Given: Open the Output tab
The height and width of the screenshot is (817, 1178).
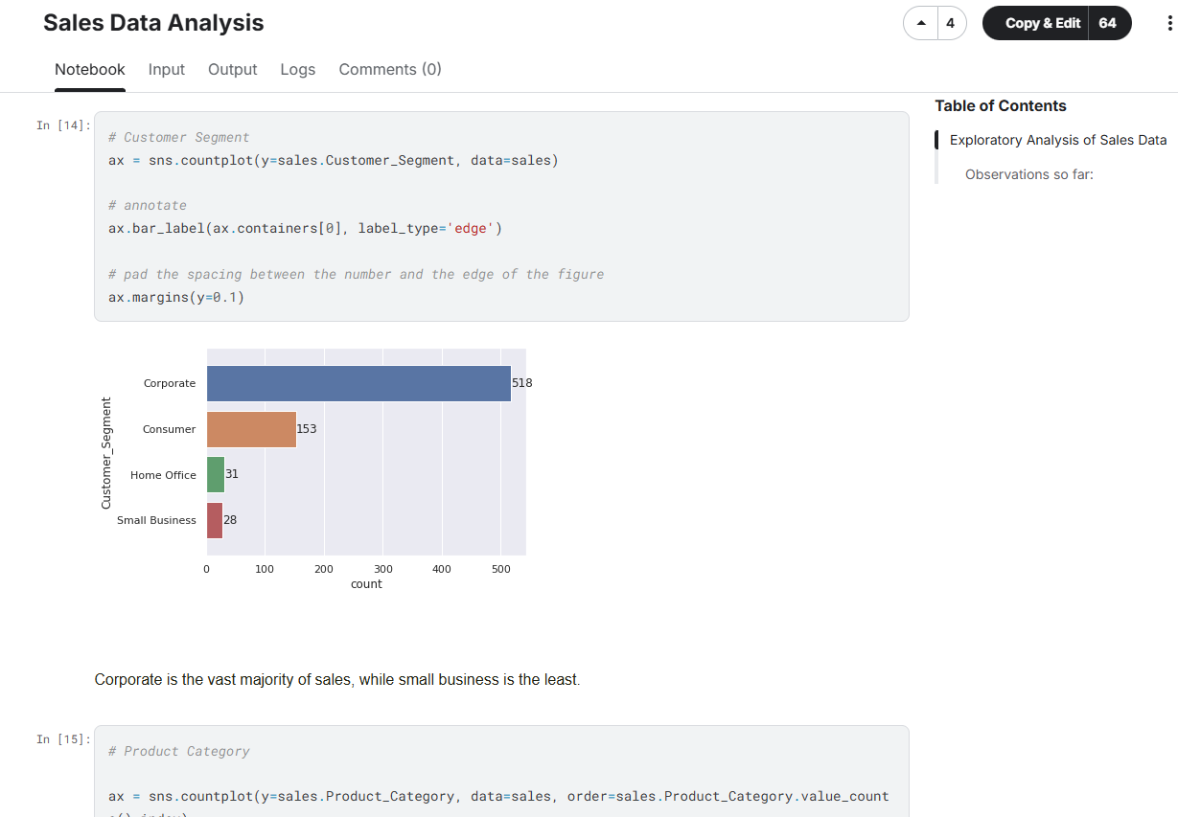Looking at the screenshot, I should (232, 69).
